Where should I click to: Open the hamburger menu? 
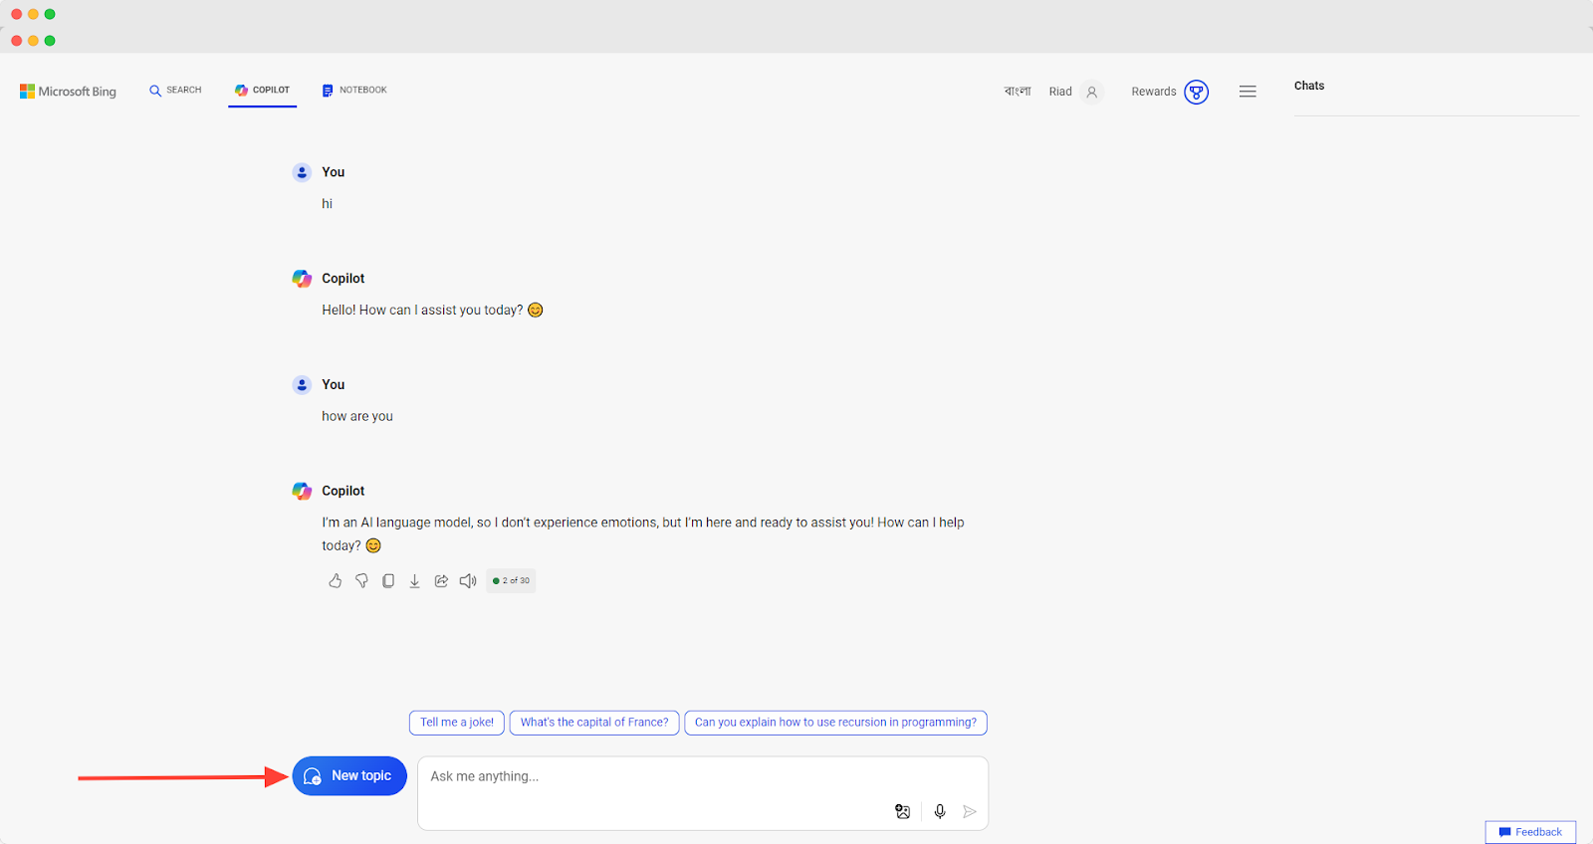click(1248, 92)
